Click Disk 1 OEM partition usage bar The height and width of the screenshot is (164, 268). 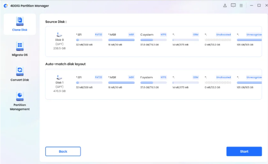pos(185,83)
